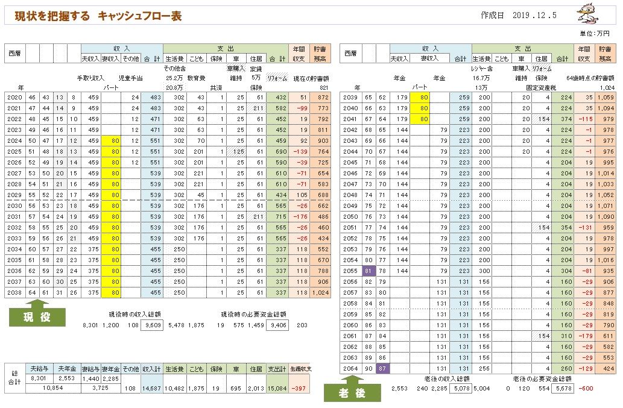Click the yellow 80 cell in row 2024
The image size is (623, 408).
click(x=111, y=140)
